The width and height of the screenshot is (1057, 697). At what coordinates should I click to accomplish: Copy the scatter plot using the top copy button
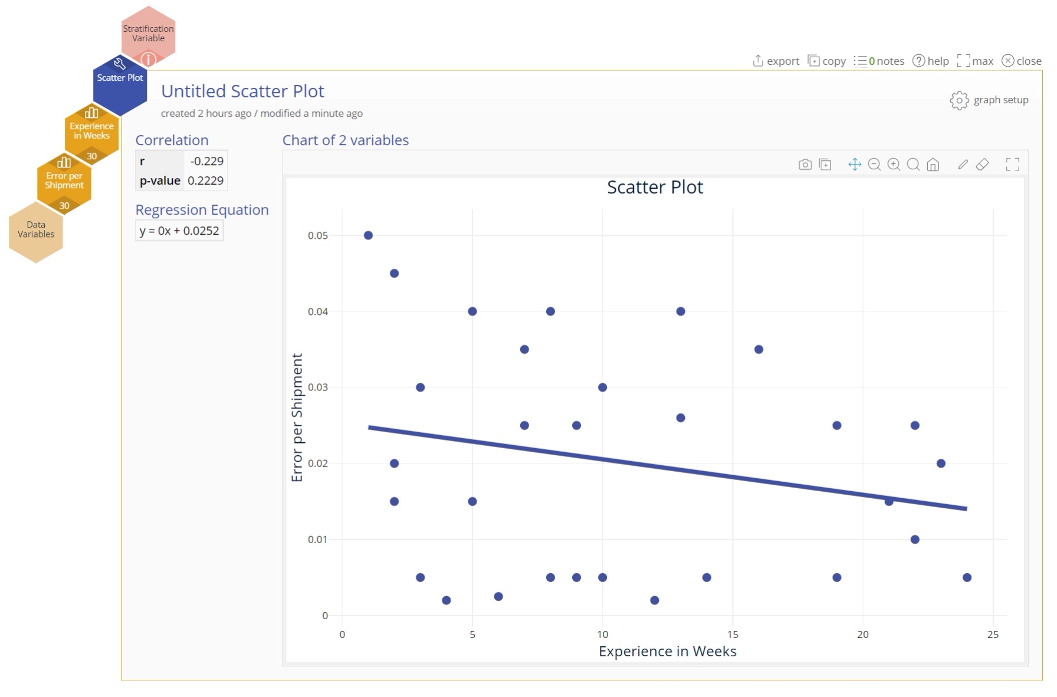(x=826, y=61)
